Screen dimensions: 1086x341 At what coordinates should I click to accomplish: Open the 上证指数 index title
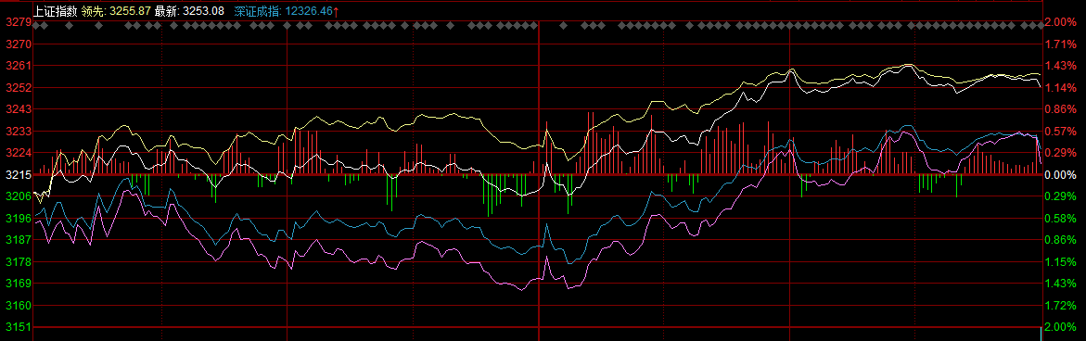tap(56, 11)
